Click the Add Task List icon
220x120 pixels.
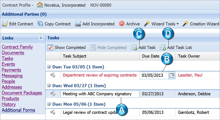[163, 47]
